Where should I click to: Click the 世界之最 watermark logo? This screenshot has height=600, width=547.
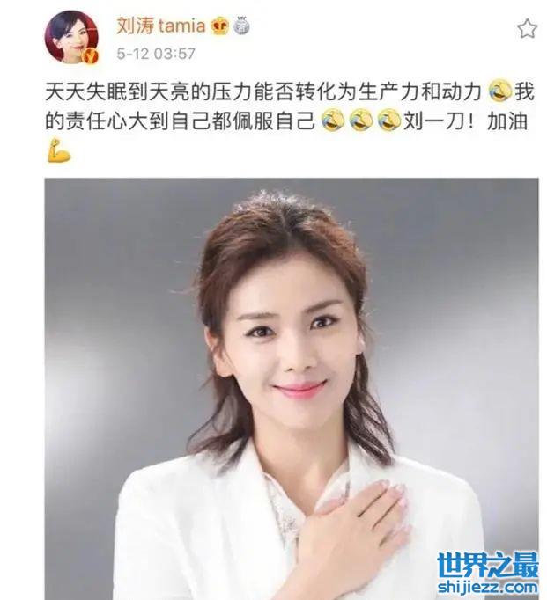point(488,565)
